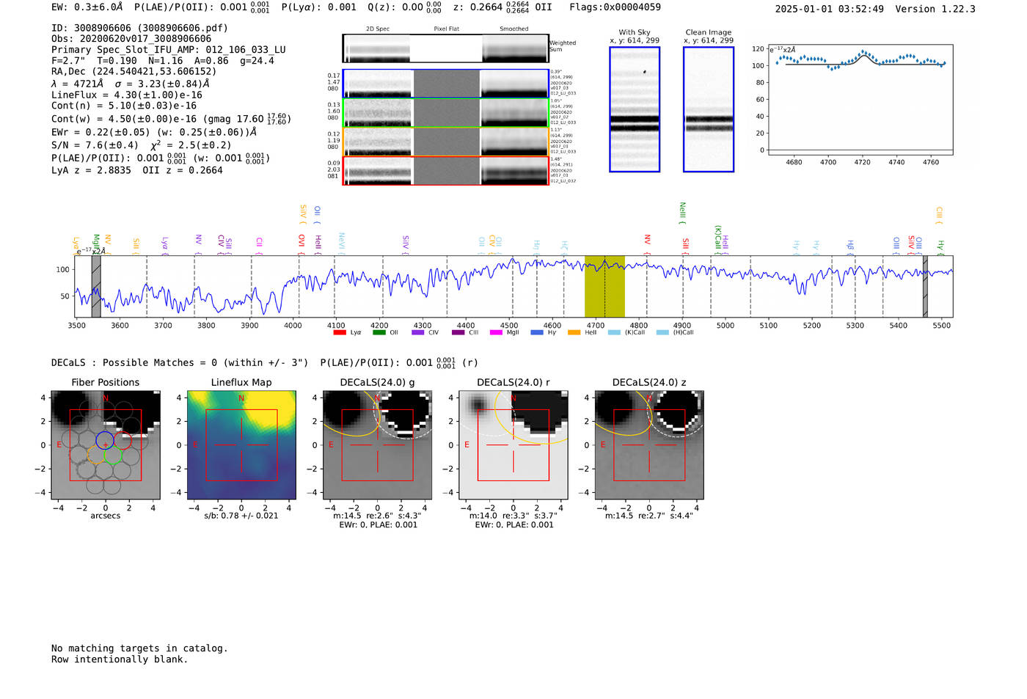
Task: Click the s/b: 0.78 +/- 0.021 caption
Action: [241, 516]
